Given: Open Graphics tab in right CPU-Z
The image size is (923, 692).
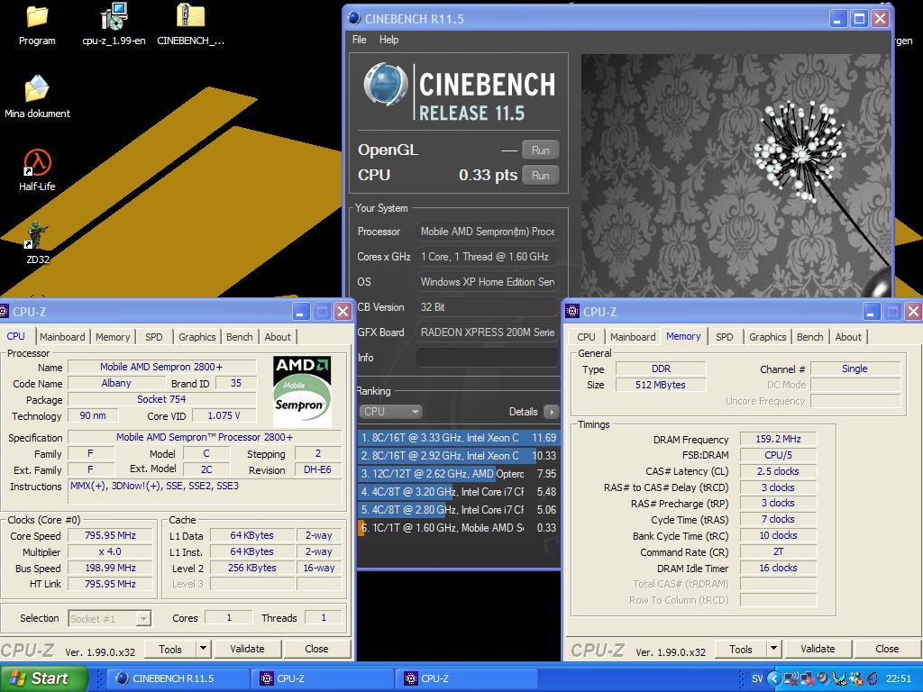Looking at the screenshot, I should 768,337.
